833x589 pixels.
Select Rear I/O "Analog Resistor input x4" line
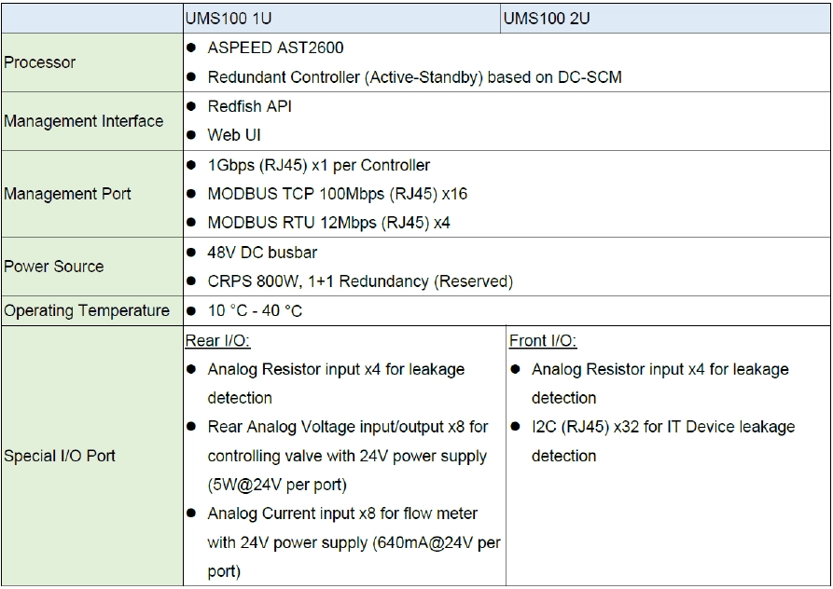pyautogui.click(x=337, y=369)
